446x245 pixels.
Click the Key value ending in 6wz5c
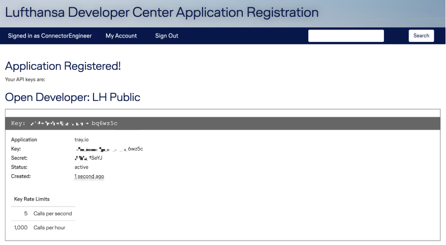coord(109,149)
